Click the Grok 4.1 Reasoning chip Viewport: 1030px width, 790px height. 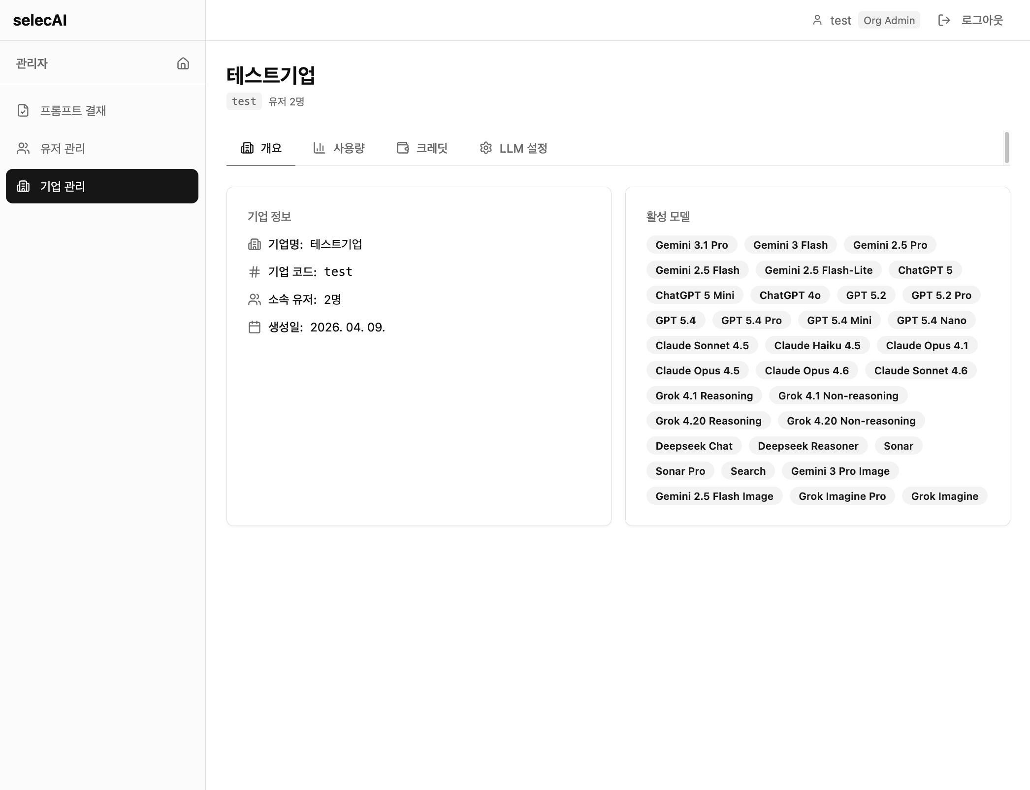704,395
